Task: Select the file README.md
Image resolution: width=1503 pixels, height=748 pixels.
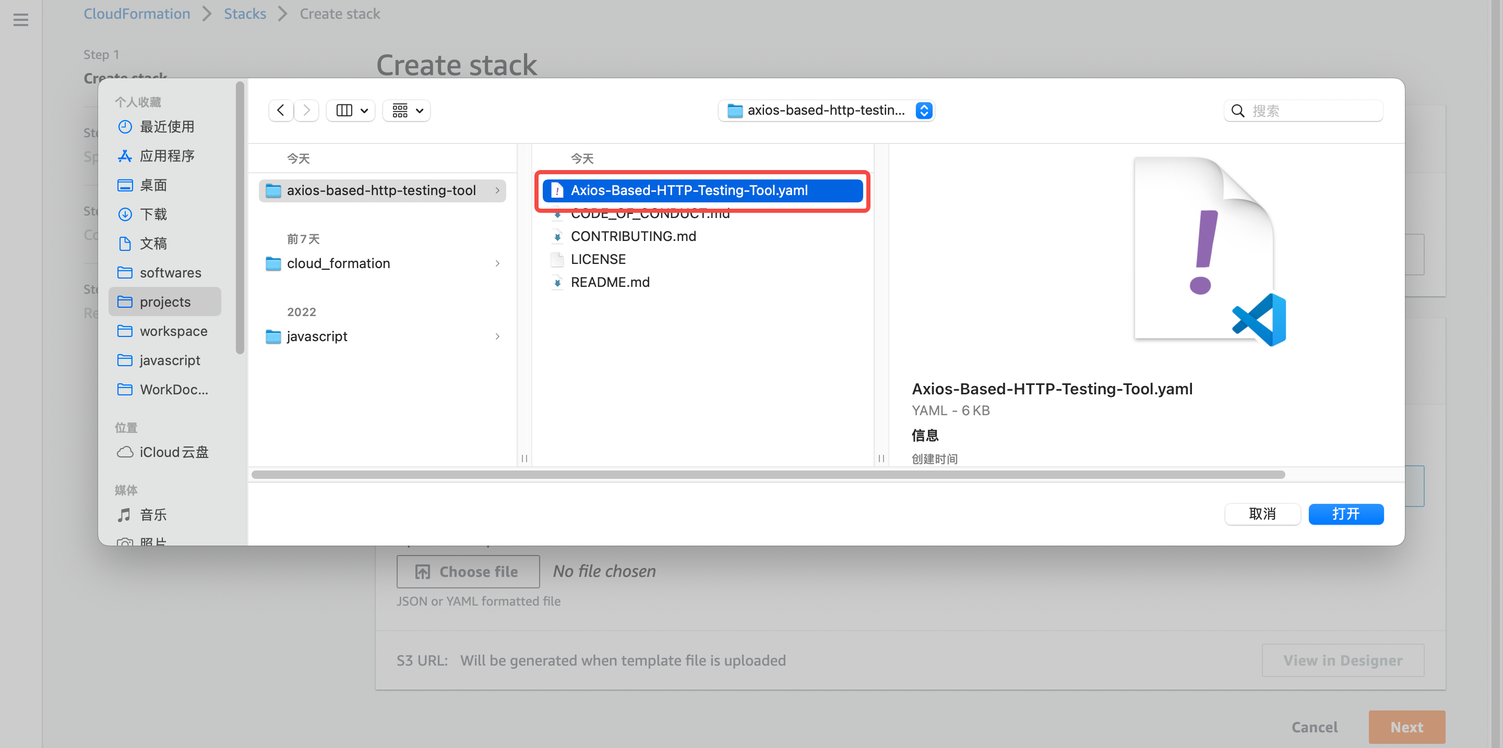Action: (x=702, y=282)
